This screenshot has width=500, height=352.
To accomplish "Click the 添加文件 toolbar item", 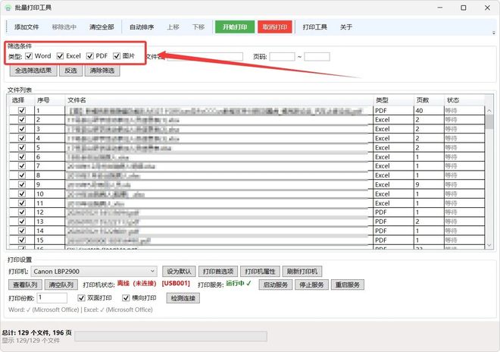I will [27, 27].
